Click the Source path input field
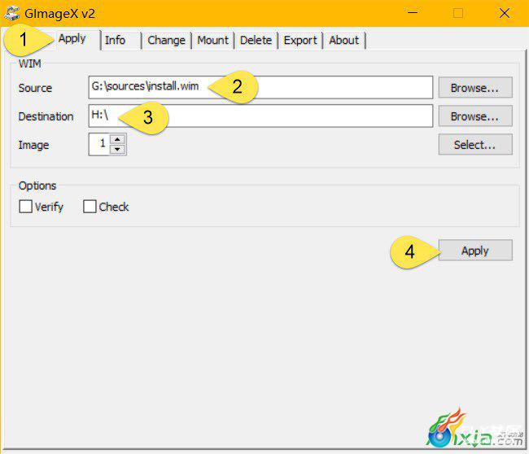Viewport: 529px width, 454px height. 260,87
